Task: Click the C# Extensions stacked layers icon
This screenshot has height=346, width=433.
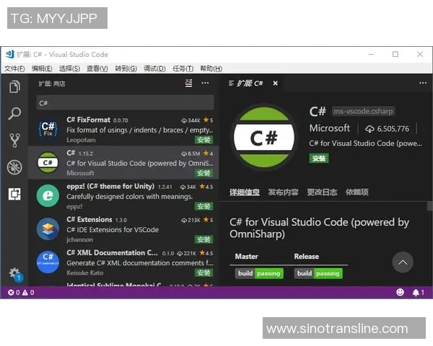Action: pyautogui.click(x=48, y=229)
